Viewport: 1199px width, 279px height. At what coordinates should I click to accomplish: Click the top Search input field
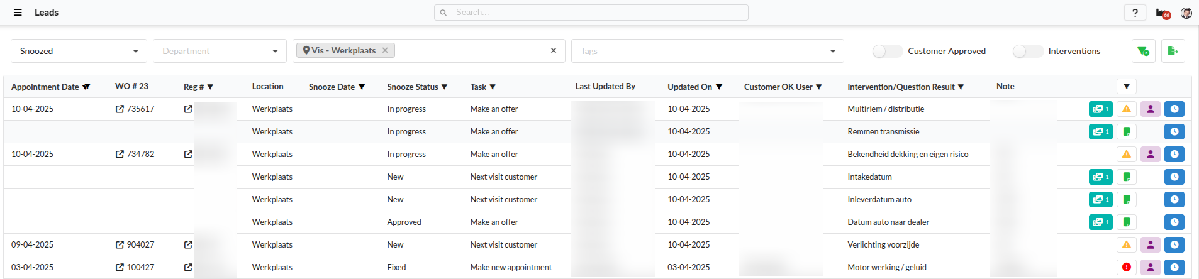(591, 13)
